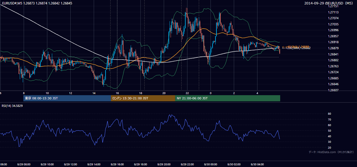Viewport: 357px width, 167px height.
Task: Click the 9/29 14:00 time label
Action: [x=94, y=164]
